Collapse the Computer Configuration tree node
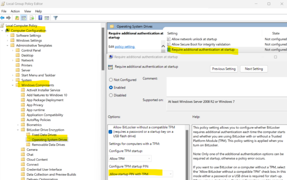The width and height of the screenshot is (287, 180). click(x=2, y=30)
